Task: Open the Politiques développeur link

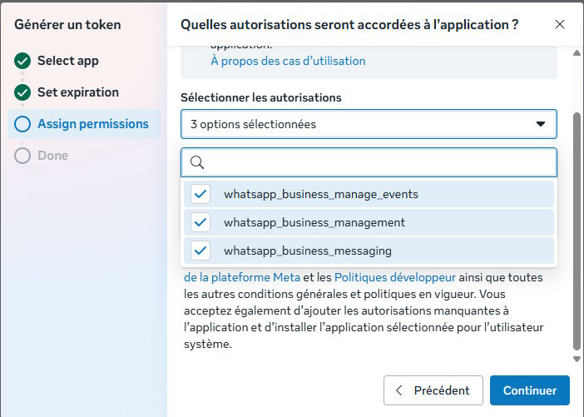Action: [395, 277]
